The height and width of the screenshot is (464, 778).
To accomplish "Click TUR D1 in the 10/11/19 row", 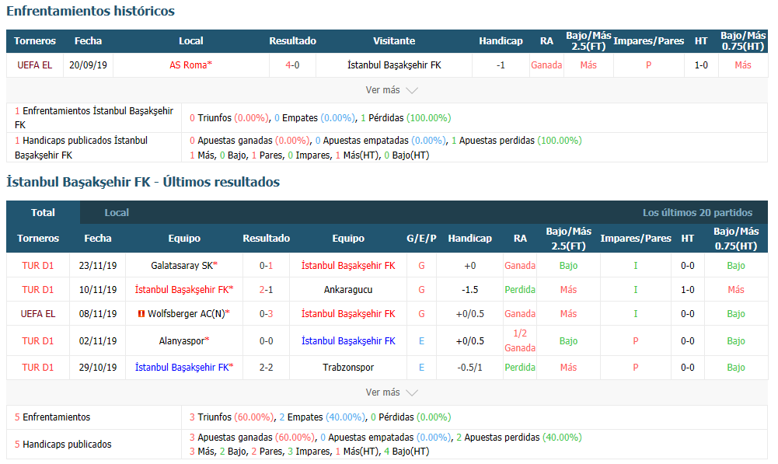I will [38, 290].
